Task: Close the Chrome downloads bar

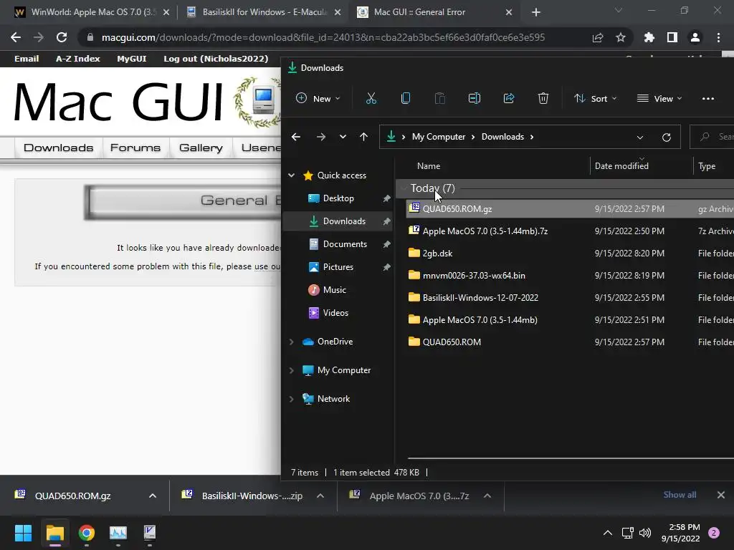Action: point(721,495)
